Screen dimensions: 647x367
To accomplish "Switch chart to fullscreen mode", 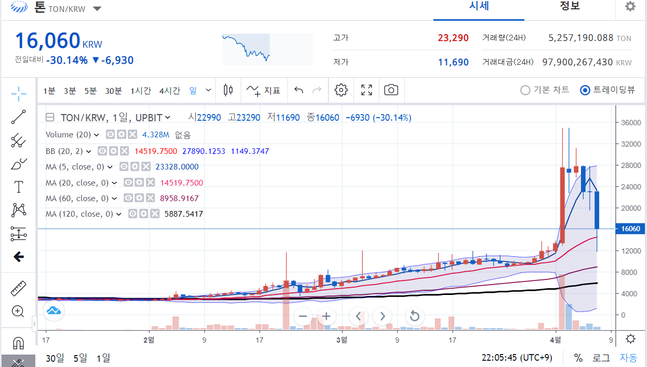I will (x=366, y=90).
